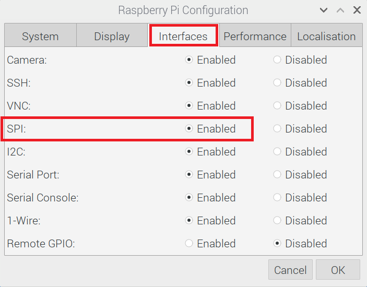This screenshot has height=287, width=367.
Task: Set SPI to Disabled
Action: click(x=277, y=128)
